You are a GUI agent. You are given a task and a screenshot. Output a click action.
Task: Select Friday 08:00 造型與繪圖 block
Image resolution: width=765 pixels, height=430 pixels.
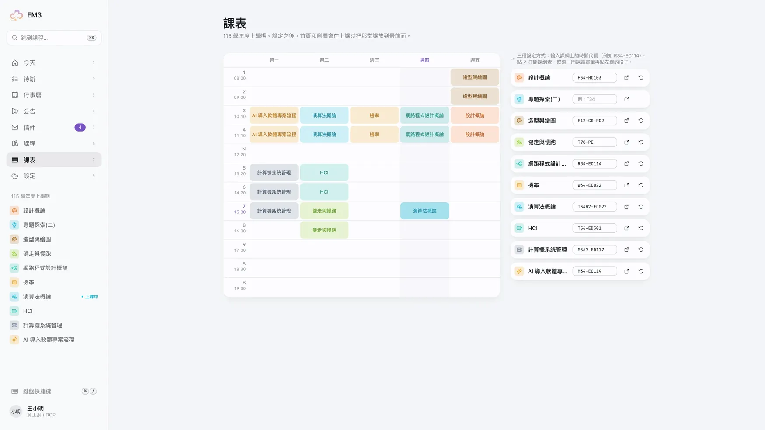click(475, 77)
